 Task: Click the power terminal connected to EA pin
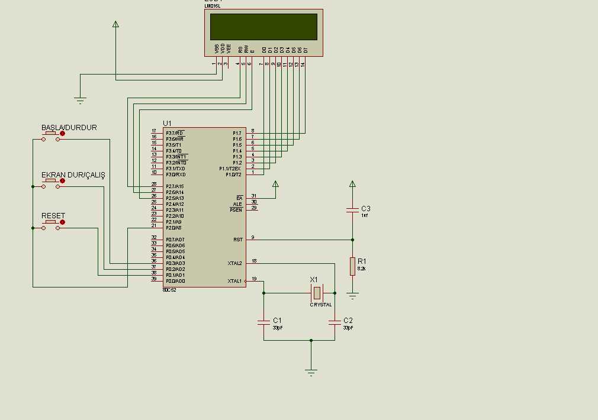pyautogui.click(x=275, y=184)
